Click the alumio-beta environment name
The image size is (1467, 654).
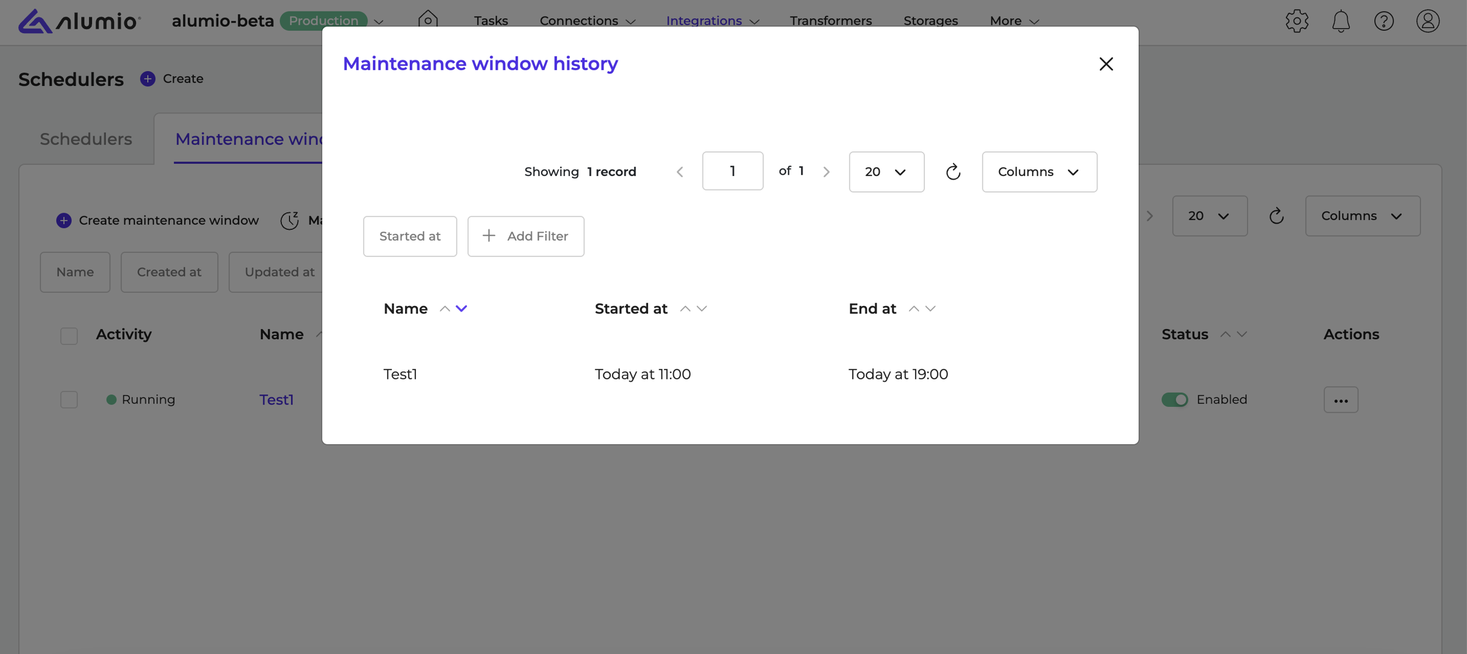tap(222, 21)
